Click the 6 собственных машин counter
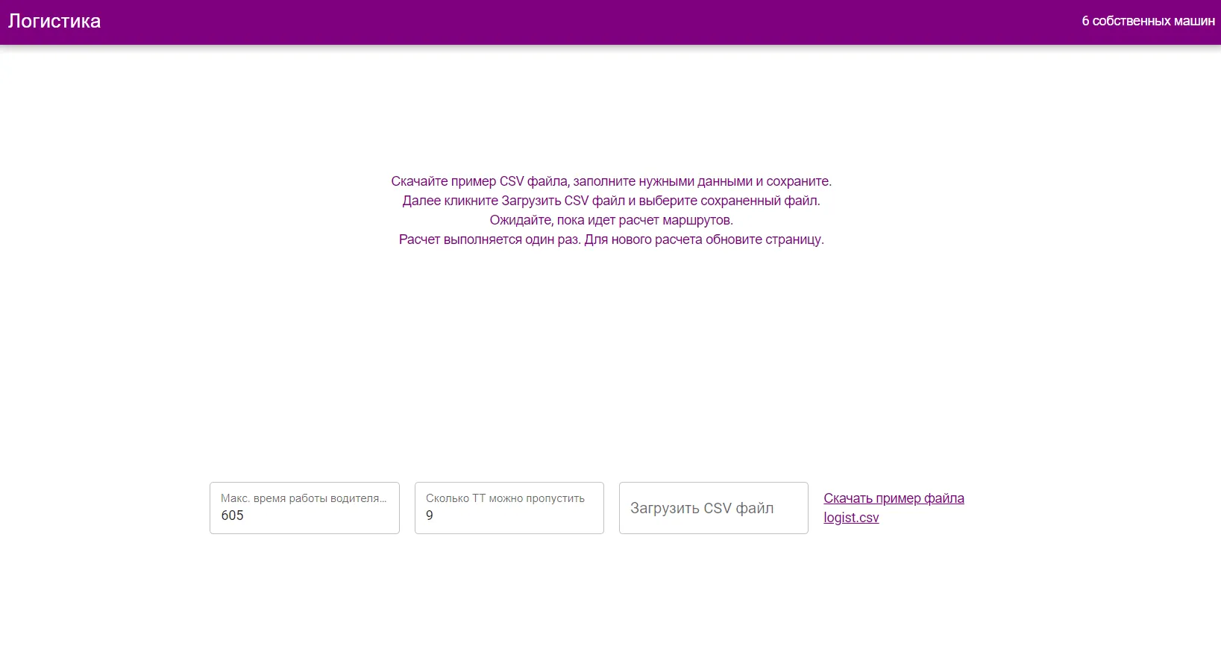 click(1148, 22)
